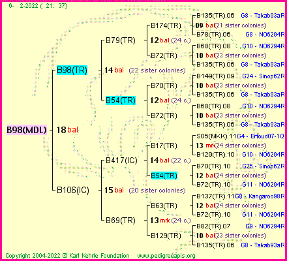Open B417(IC) pedigree entry
This screenshot has height=261, width=287.
[x=121, y=161]
